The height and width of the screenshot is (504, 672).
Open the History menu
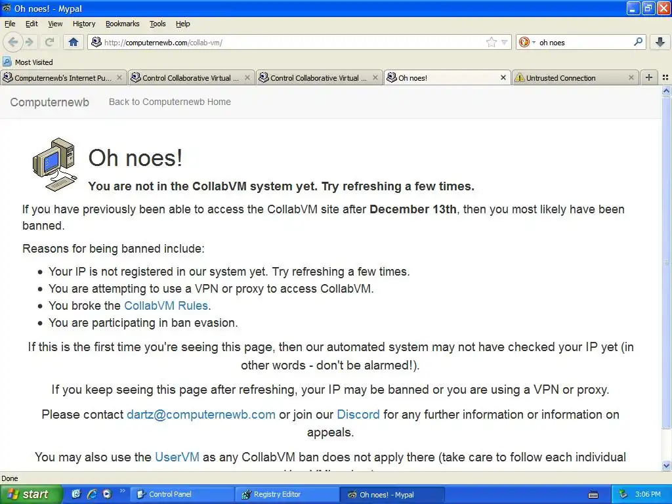(84, 24)
